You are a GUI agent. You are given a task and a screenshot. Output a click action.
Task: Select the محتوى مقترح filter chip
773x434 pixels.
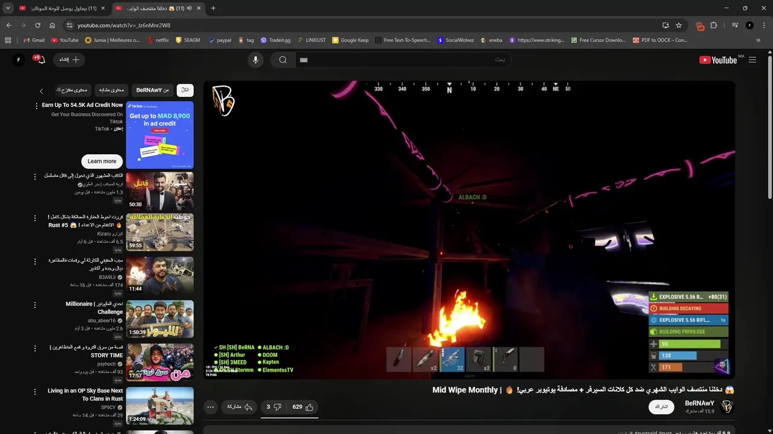point(72,90)
